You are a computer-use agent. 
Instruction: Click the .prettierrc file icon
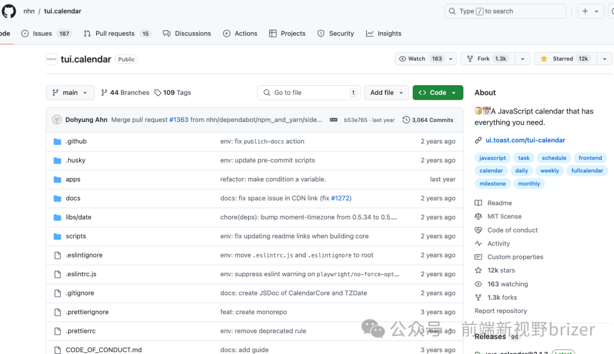tap(57, 331)
